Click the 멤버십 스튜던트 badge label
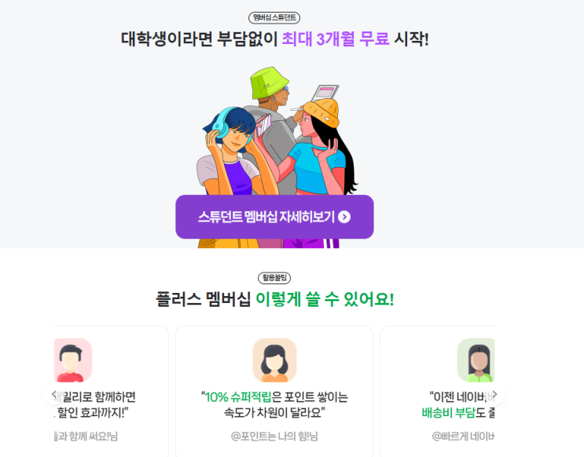The height and width of the screenshot is (457, 584). (274, 17)
